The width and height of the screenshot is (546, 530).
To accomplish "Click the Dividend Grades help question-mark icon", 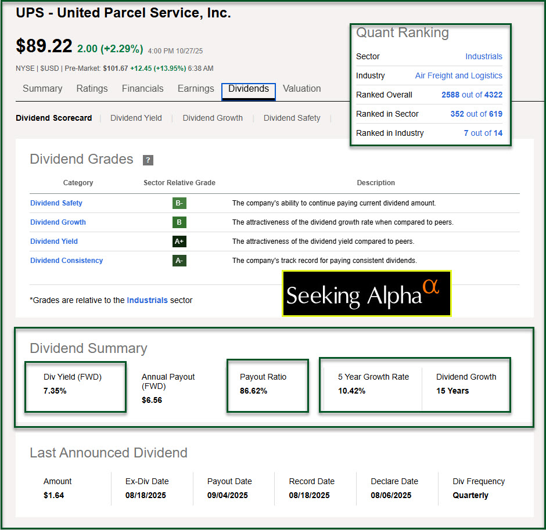I will coord(148,160).
